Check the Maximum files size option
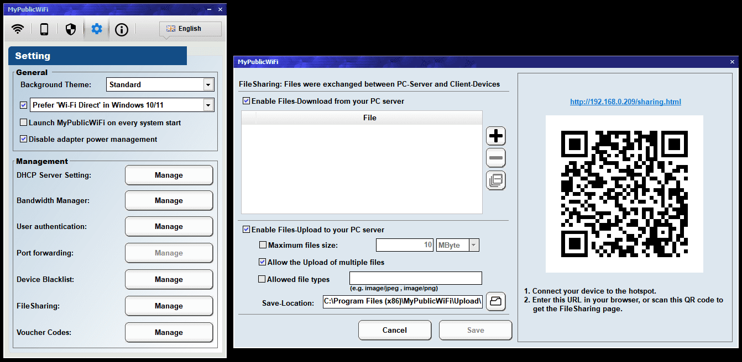Image resolution: width=742 pixels, height=362 pixels. coord(263,245)
